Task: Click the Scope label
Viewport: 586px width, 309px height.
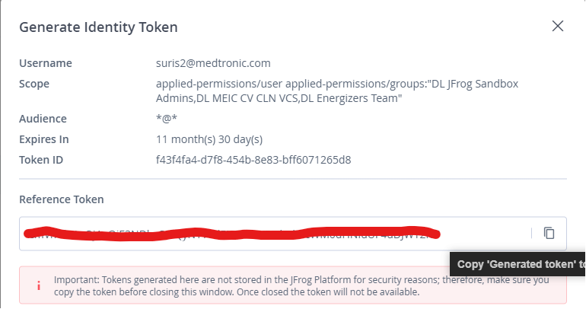Action: pos(34,84)
